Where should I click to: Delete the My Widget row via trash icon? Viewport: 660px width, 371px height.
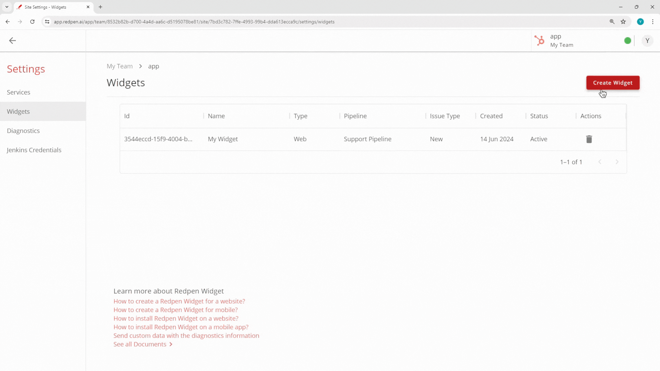point(589,139)
